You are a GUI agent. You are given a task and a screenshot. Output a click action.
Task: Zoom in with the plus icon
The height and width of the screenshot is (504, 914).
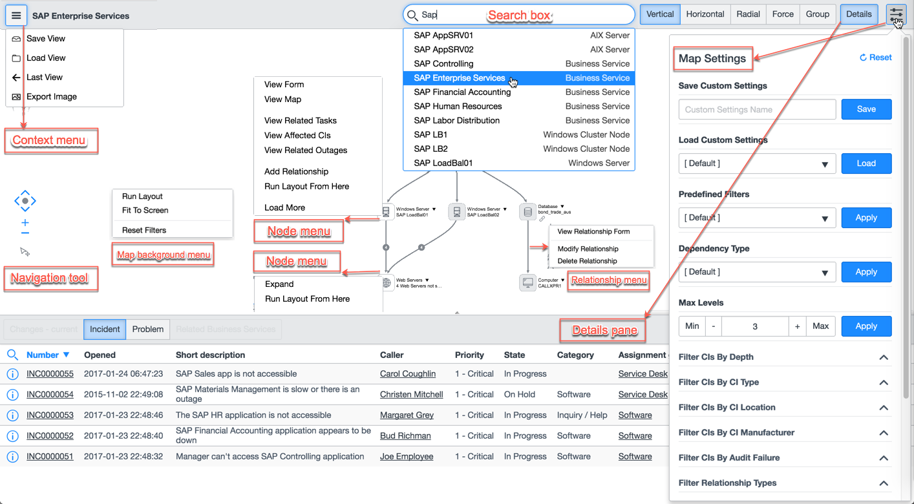tap(25, 223)
